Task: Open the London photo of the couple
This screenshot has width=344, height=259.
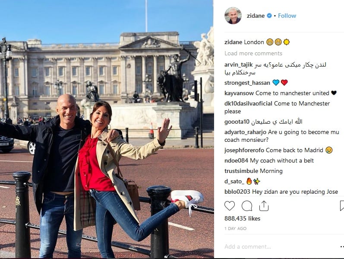Action: click(107, 129)
